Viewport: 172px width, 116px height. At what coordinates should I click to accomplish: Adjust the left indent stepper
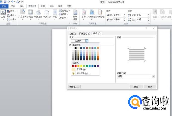pyautogui.click(x=125, y=15)
